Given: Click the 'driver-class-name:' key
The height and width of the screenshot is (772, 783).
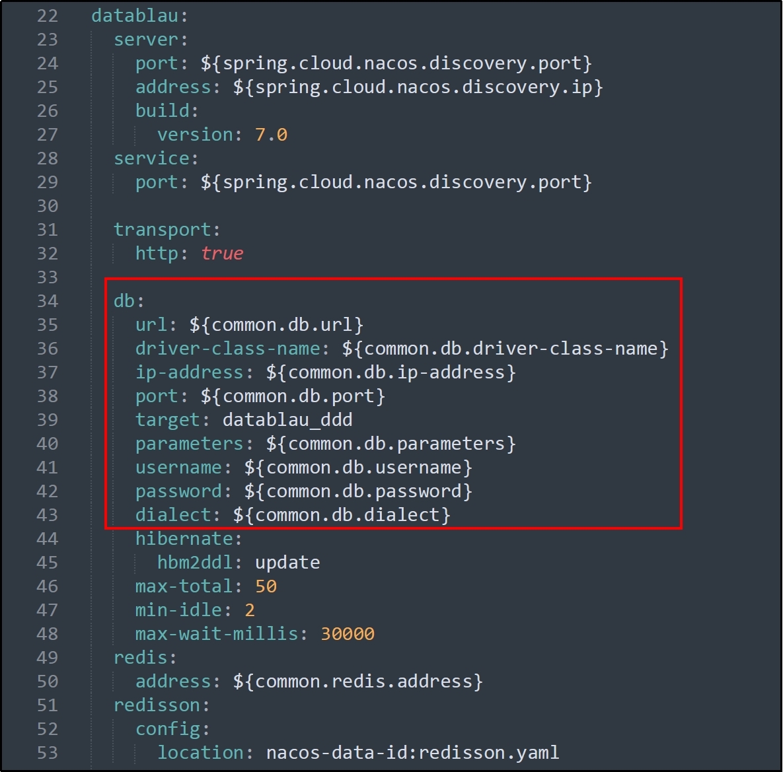Looking at the screenshot, I should point(232,349).
